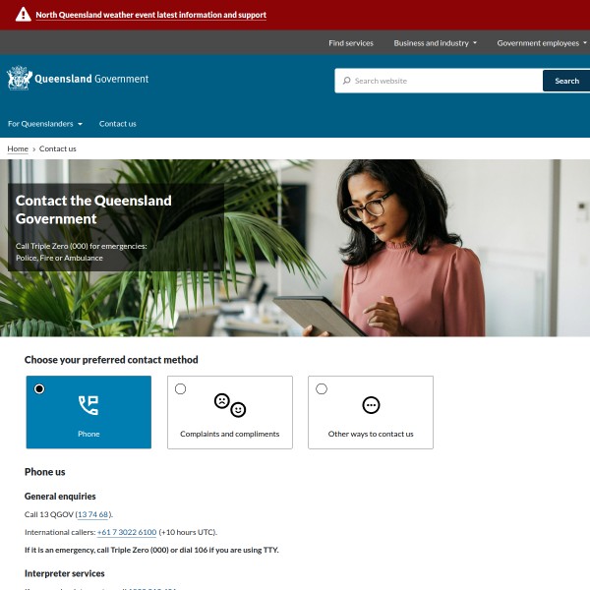The image size is (590, 590).
Task: Click the magnifying glass search icon
Action: coord(346,81)
